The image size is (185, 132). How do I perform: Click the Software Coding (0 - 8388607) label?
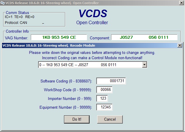tap(66, 81)
